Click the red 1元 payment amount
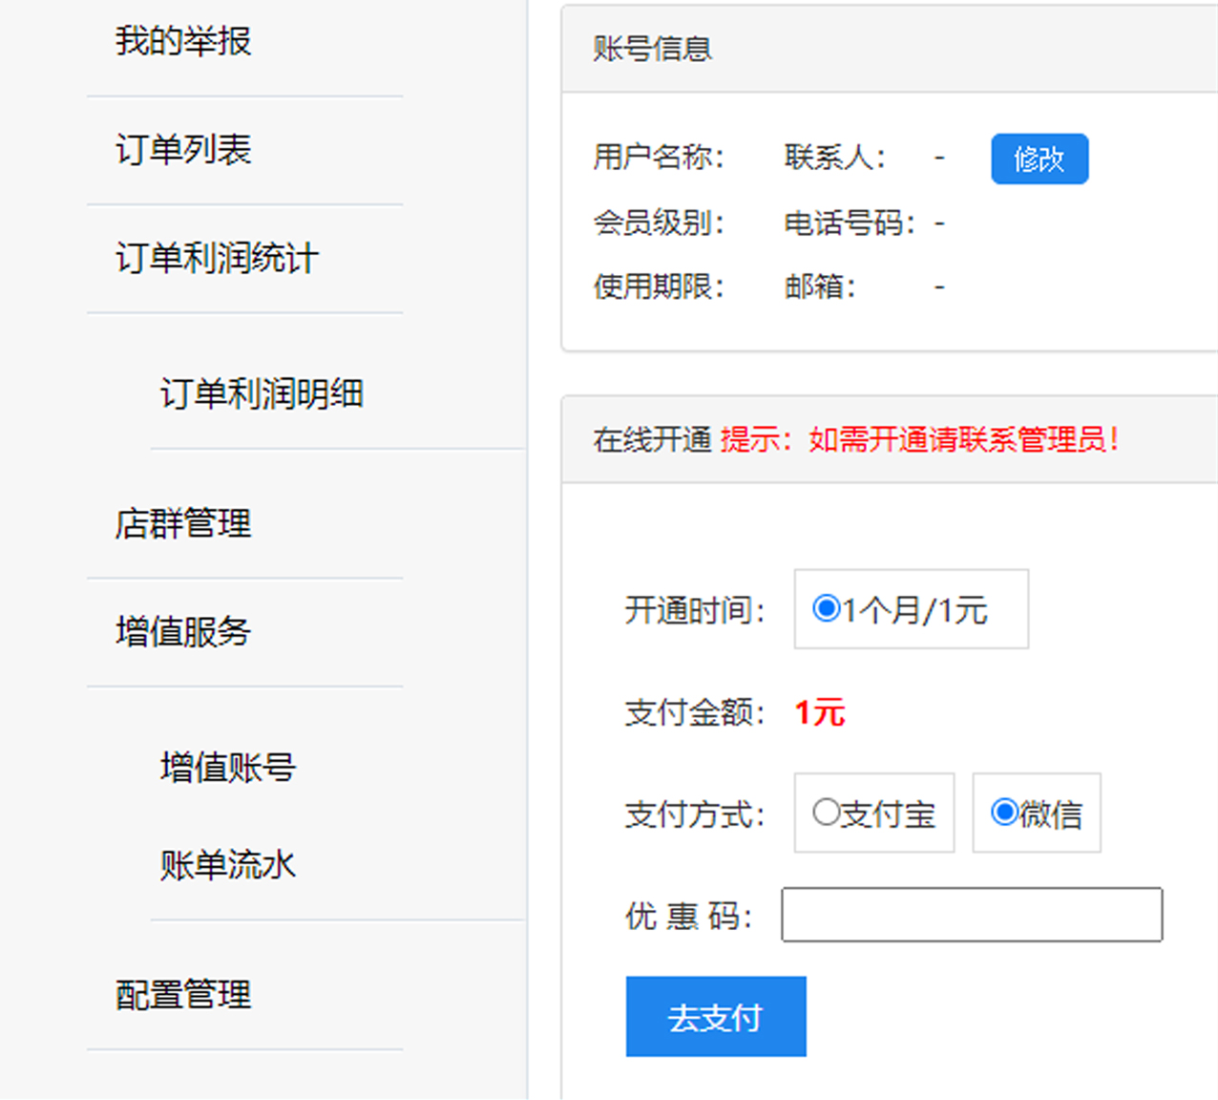1218x1100 pixels. [820, 712]
